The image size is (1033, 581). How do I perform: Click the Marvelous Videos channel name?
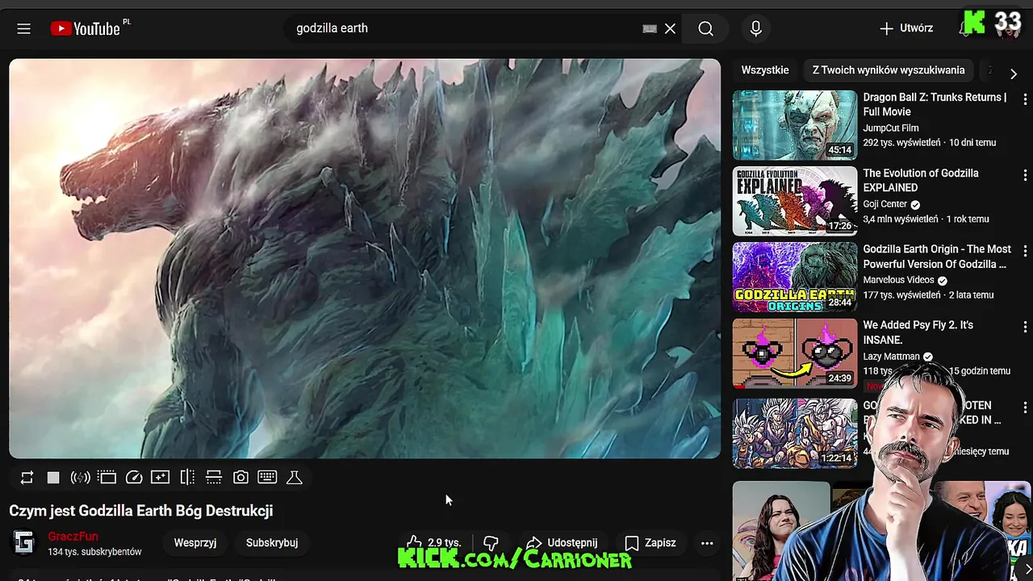pyautogui.click(x=899, y=280)
